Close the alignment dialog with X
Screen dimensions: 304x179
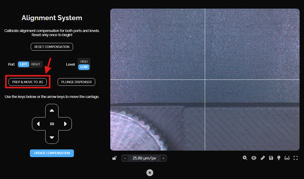click(x=150, y=172)
